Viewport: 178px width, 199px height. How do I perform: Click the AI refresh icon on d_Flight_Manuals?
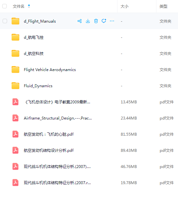point(104,21)
